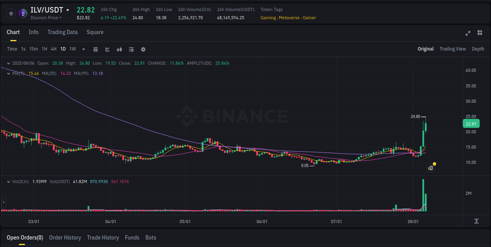Open the indicators comparison icon
491x247 pixels.
(119, 49)
